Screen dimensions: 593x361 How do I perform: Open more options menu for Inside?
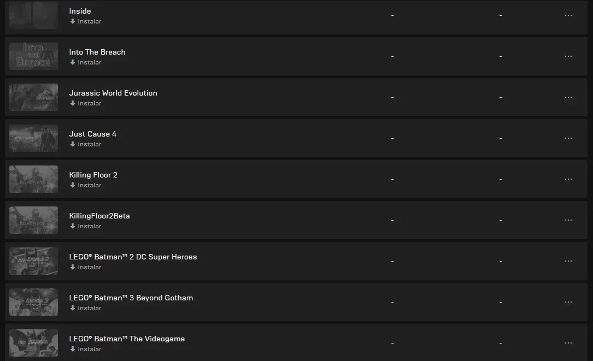point(568,15)
